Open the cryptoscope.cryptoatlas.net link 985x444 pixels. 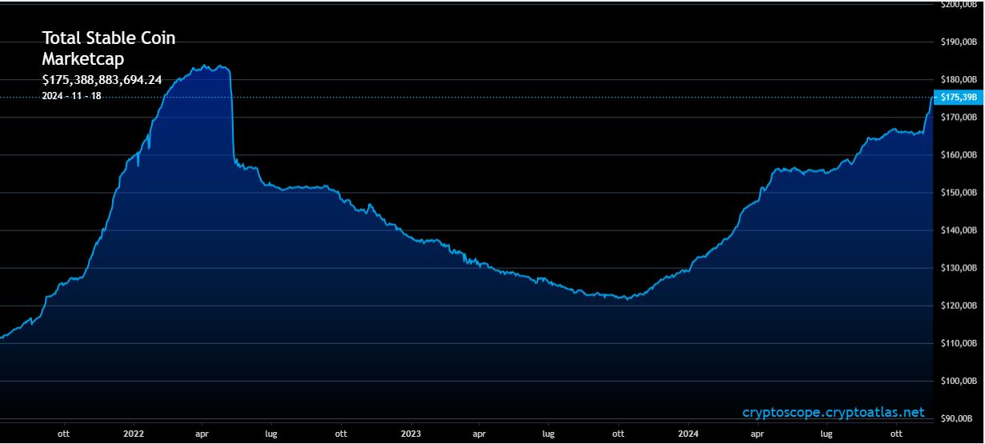point(833,413)
